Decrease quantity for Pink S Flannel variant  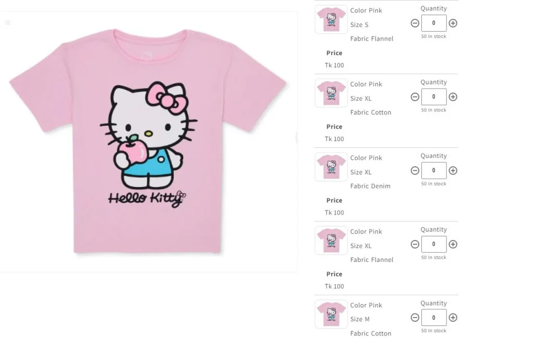415,23
